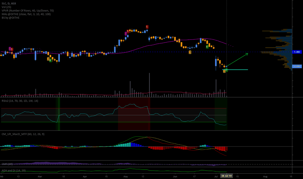Click the green B marker under July's last candle

[x=227, y=70]
